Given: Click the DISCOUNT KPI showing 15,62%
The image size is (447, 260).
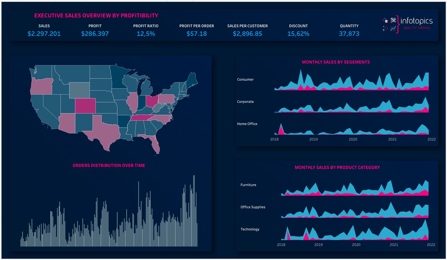Looking at the screenshot, I should (x=298, y=34).
